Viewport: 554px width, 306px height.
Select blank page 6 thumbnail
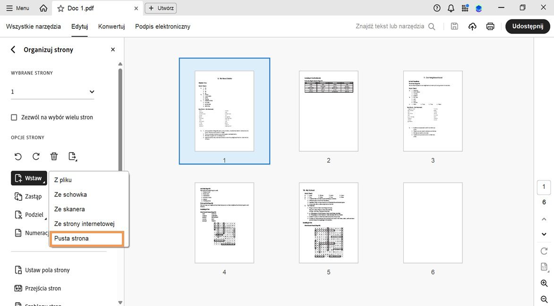[x=433, y=222]
